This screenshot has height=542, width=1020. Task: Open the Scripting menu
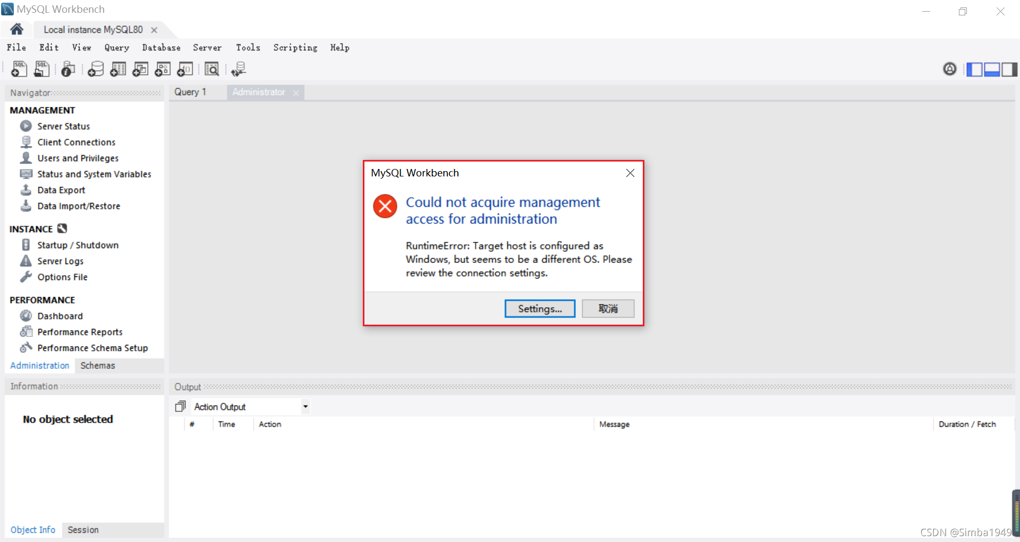[295, 47]
